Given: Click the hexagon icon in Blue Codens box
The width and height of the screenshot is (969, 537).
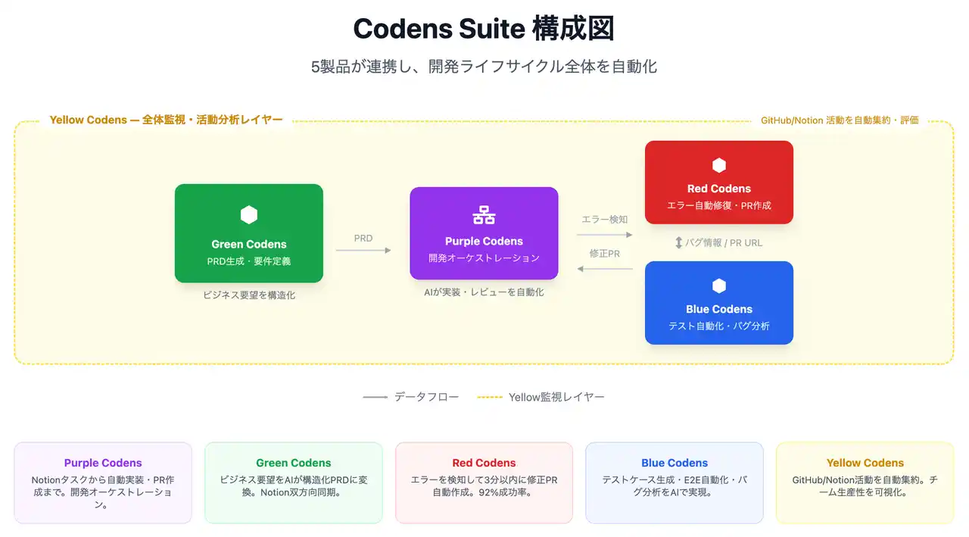Looking at the screenshot, I should click(718, 286).
